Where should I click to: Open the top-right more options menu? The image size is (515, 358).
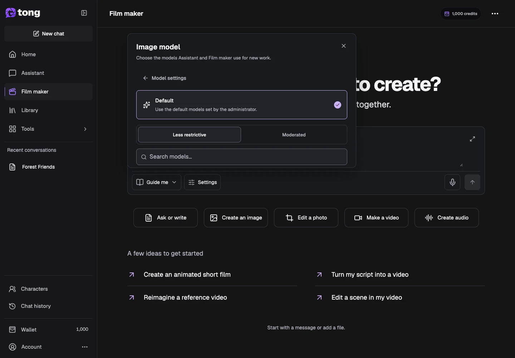tap(495, 14)
